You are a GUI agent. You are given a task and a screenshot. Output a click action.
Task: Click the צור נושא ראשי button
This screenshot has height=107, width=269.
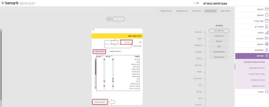point(219,31)
